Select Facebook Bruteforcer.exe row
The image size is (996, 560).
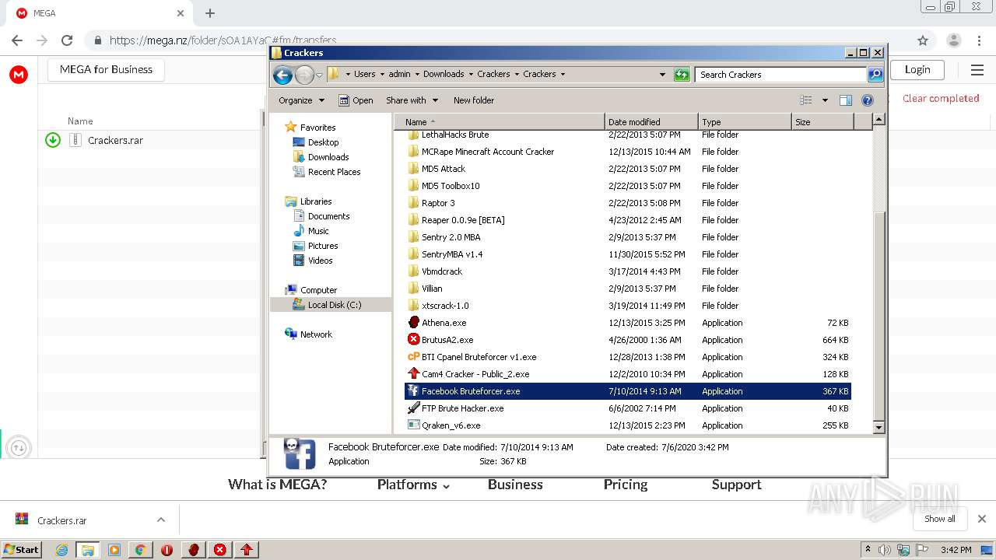pos(627,391)
